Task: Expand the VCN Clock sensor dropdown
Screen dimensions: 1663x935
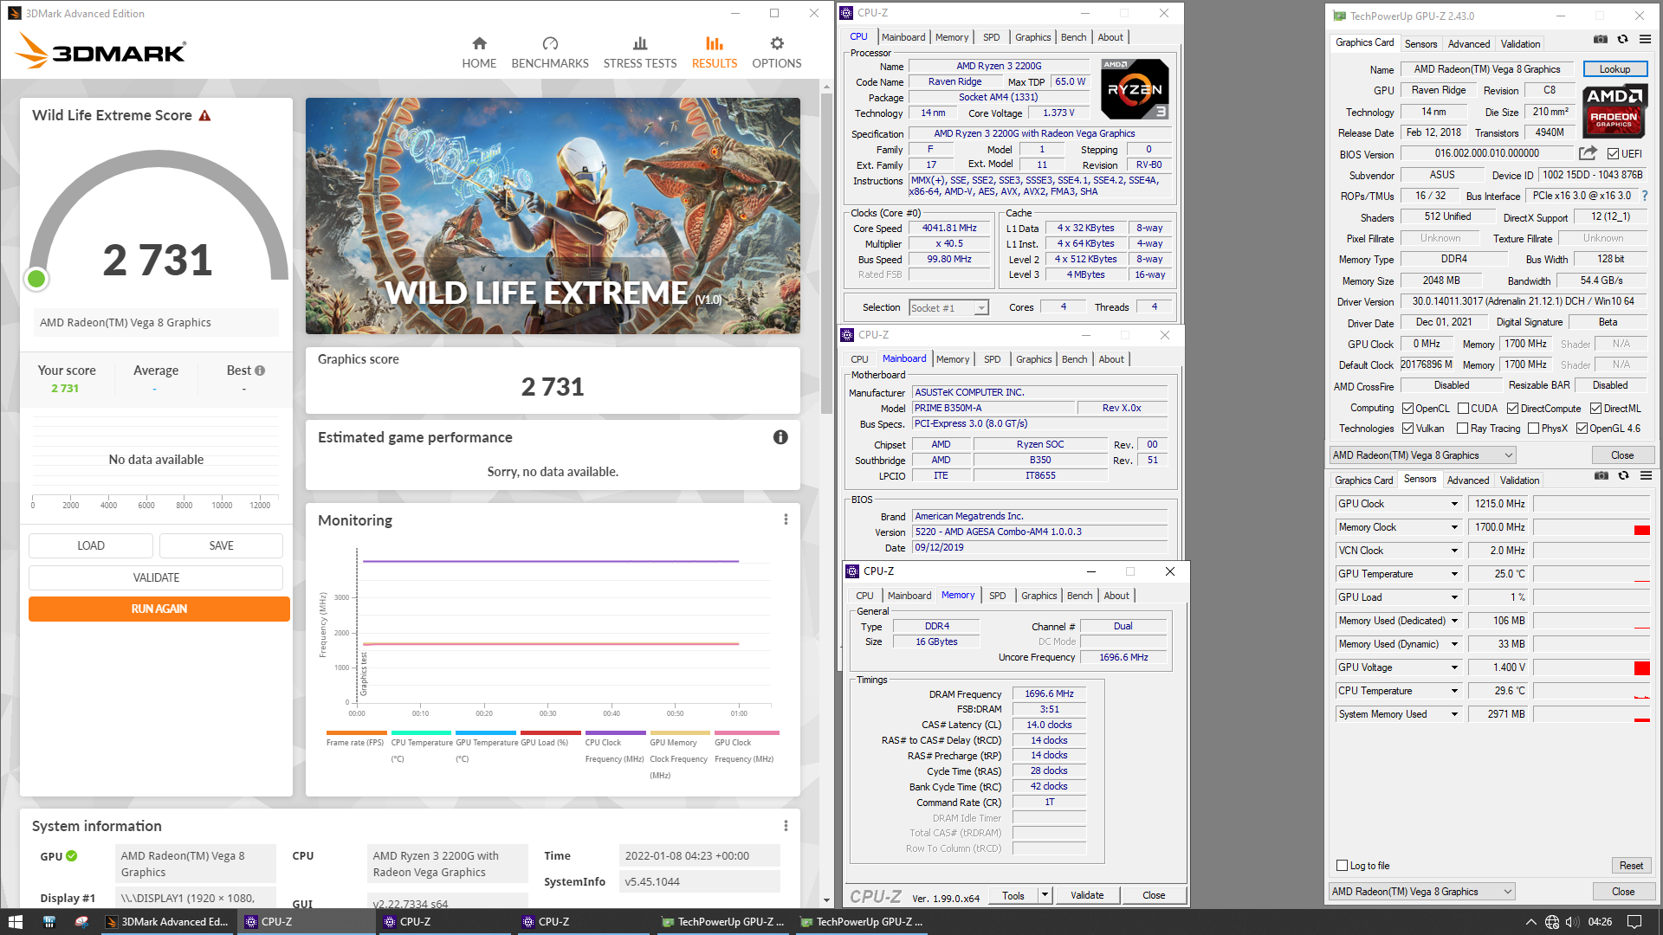Action: click(x=1454, y=551)
